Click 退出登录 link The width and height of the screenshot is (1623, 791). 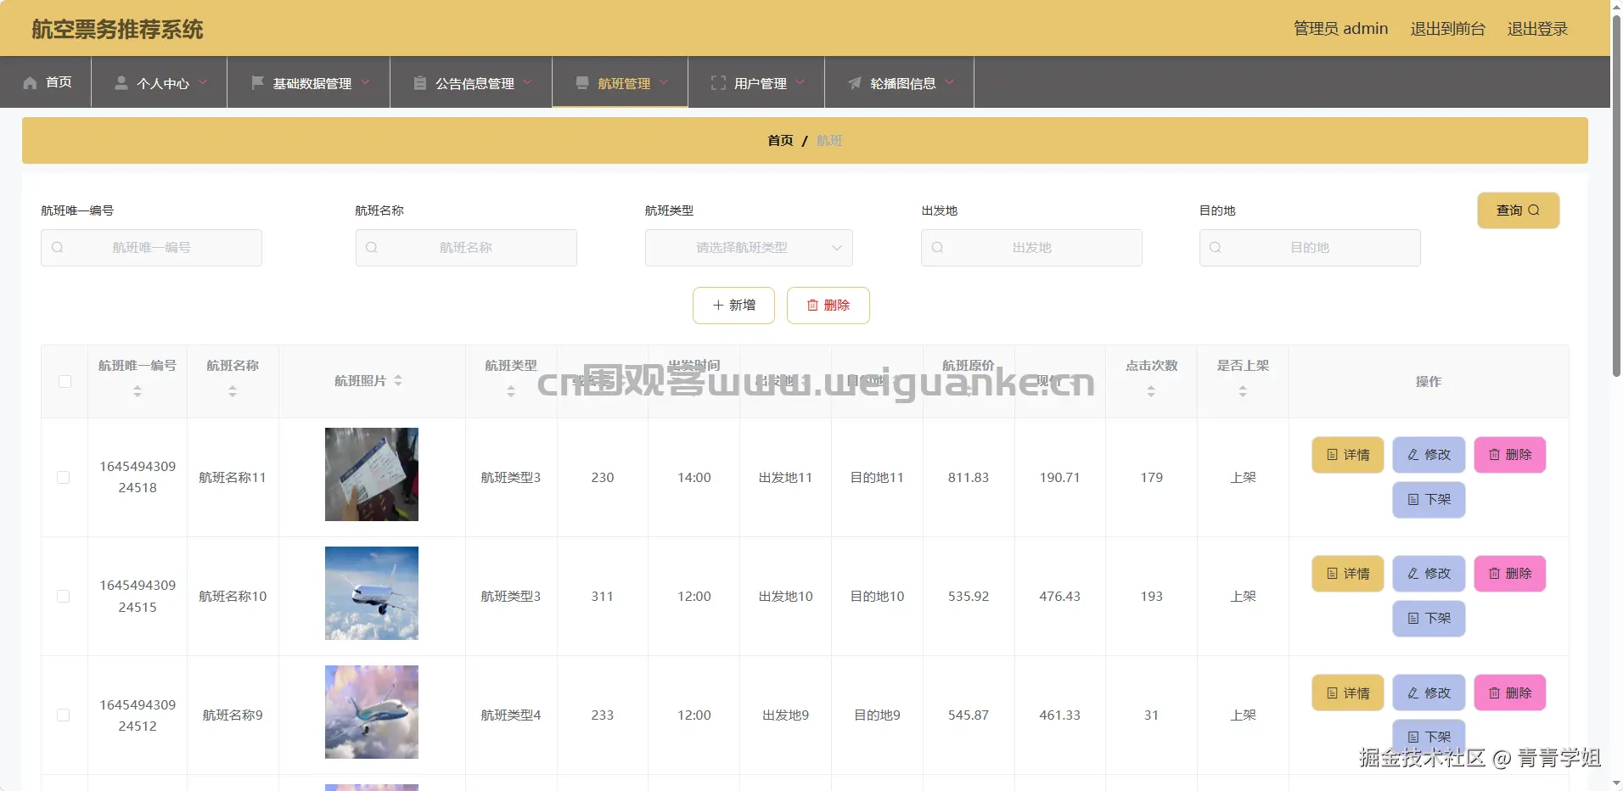1537,29
